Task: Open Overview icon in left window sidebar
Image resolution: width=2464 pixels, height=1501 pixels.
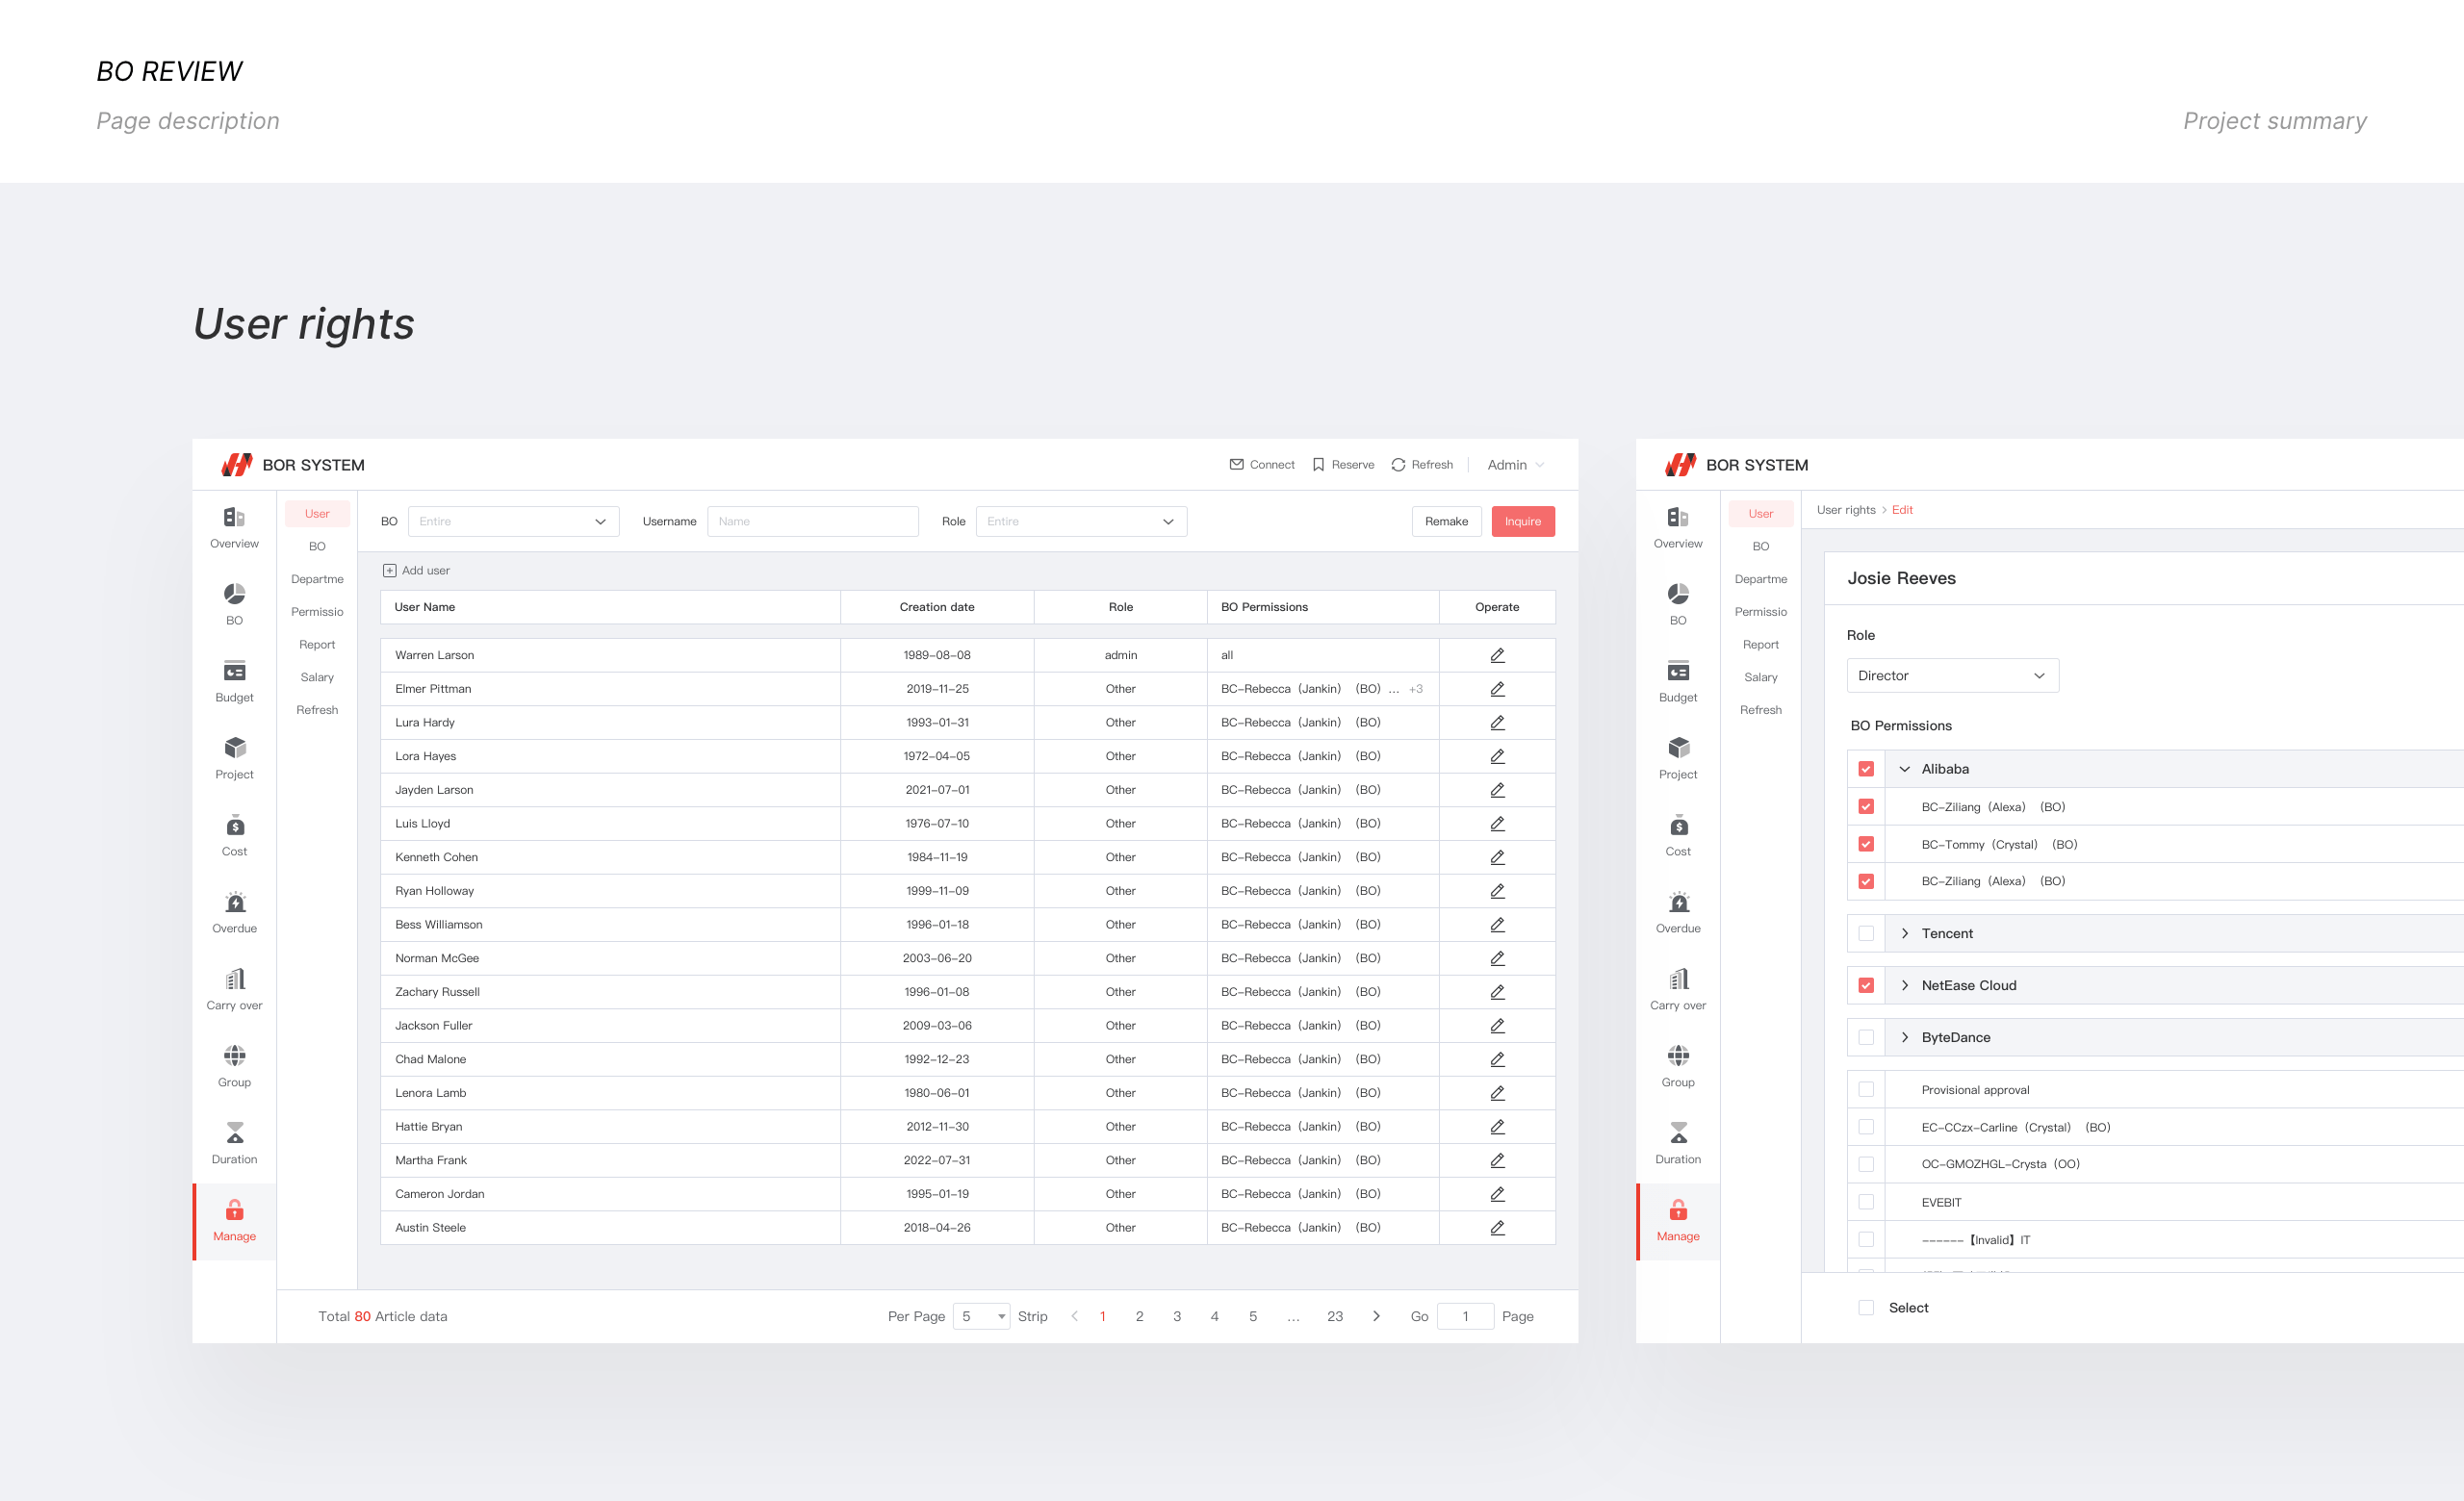Action: 234,518
